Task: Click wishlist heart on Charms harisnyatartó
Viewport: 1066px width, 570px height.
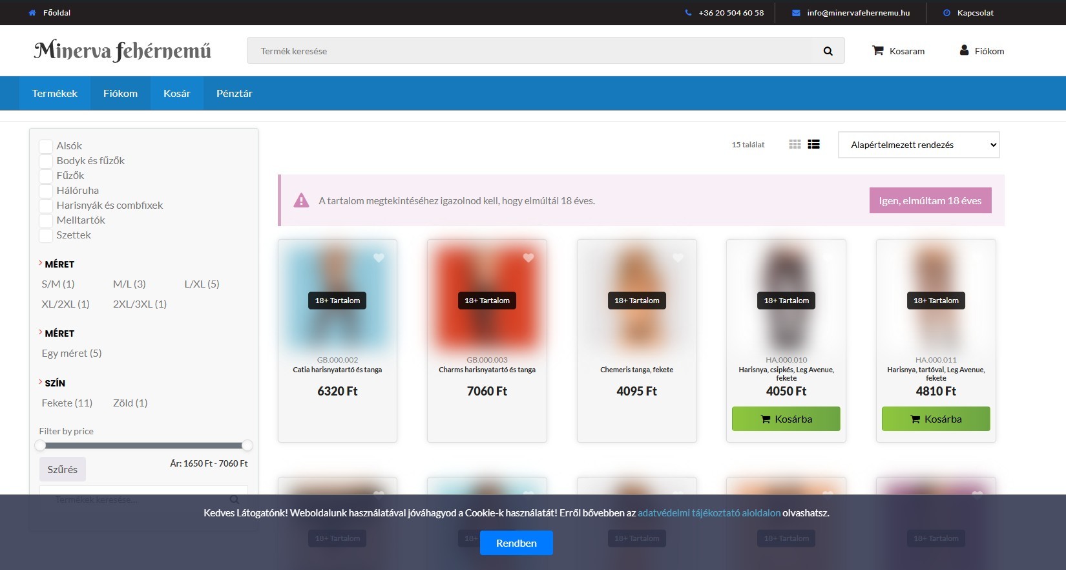Action: coord(528,258)
